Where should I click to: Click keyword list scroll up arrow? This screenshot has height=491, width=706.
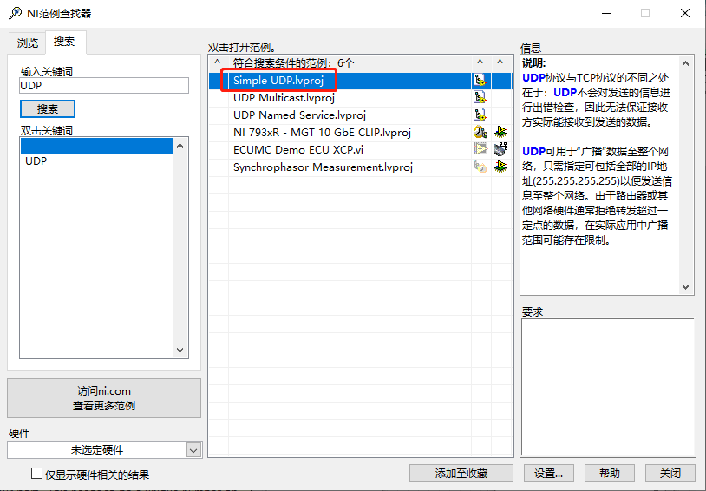point(180,146)
